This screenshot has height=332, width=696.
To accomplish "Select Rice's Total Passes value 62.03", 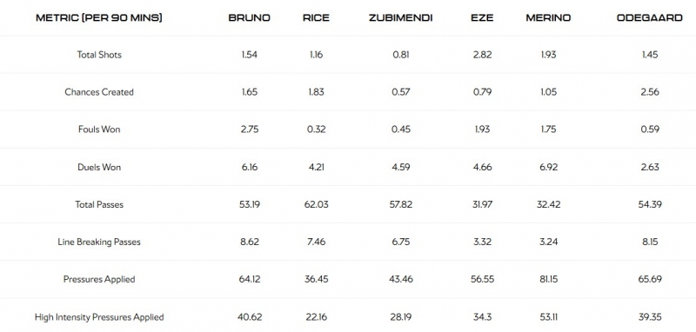I will pyautogui.click(x=316, y=204).
